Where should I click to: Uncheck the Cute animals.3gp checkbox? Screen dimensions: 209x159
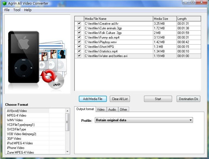[x=79, y=28]
